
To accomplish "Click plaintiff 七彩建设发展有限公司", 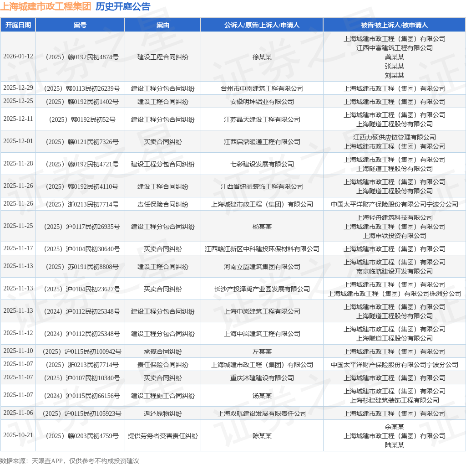I will pos(262,164).
